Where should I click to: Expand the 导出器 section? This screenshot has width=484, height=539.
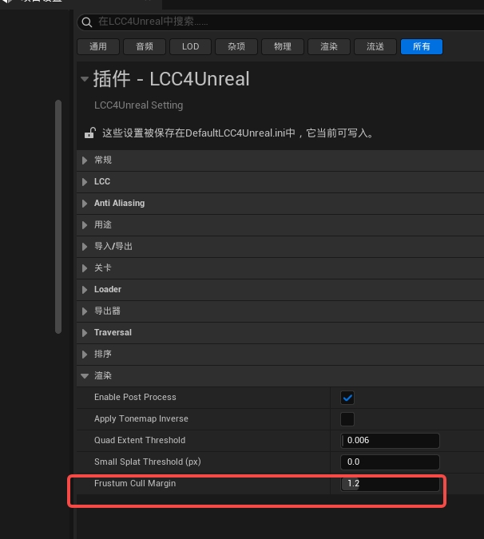pos(85,311)
